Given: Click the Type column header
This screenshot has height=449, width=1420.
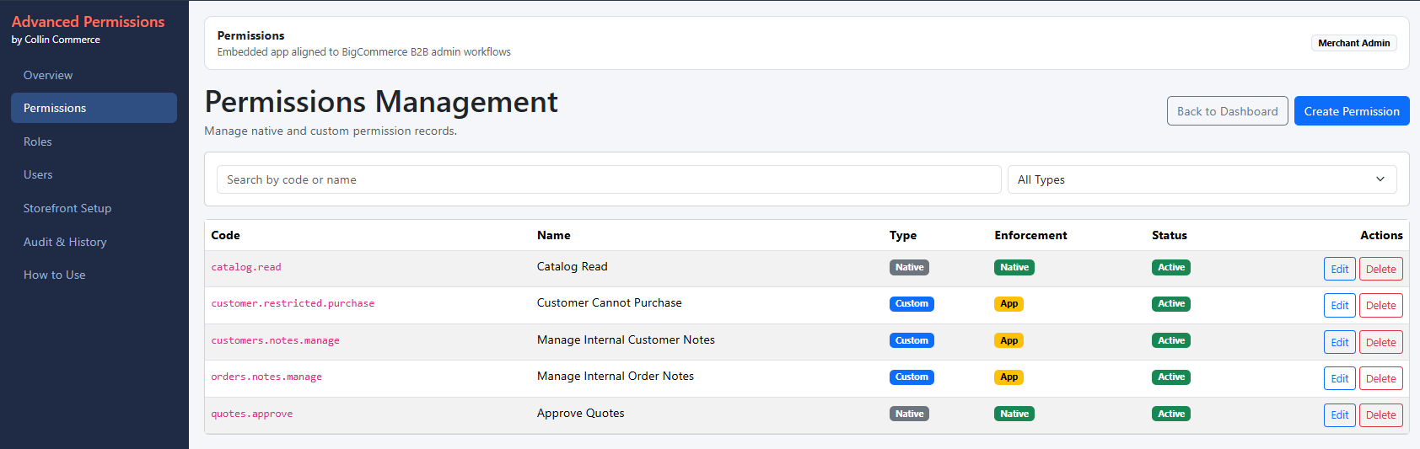Looking at the screenshot, I should point(903,235).
